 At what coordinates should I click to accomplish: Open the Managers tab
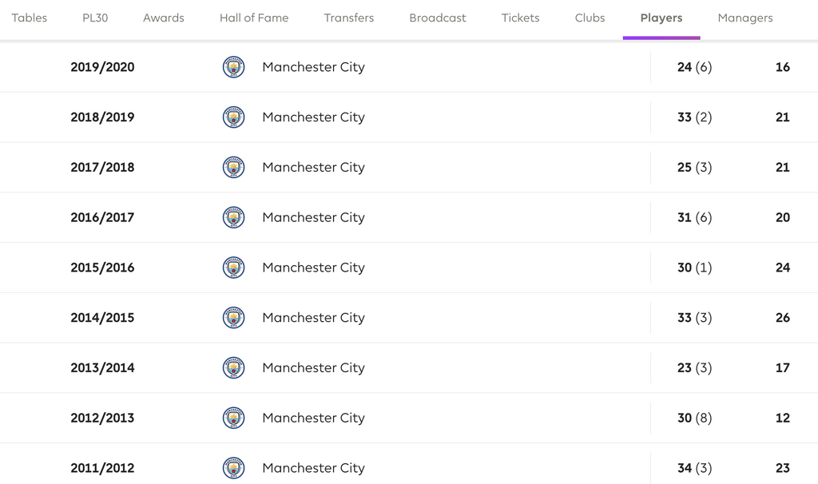click(745, 18)
